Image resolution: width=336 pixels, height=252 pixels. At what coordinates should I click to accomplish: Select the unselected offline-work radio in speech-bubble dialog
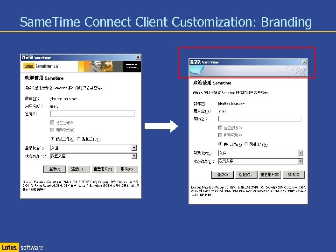pos(246,144)
